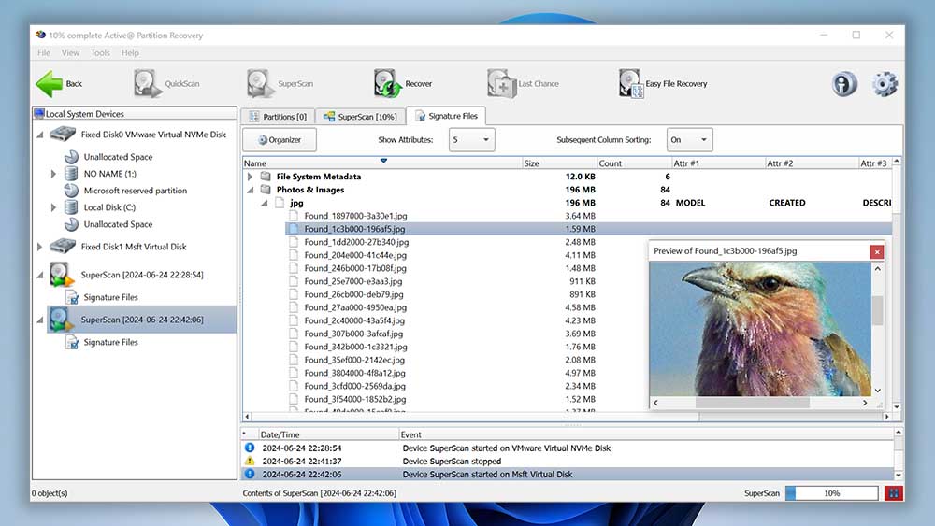The image size is (935, 526).
Task: Sort by the Count column header
Action: 634,163
